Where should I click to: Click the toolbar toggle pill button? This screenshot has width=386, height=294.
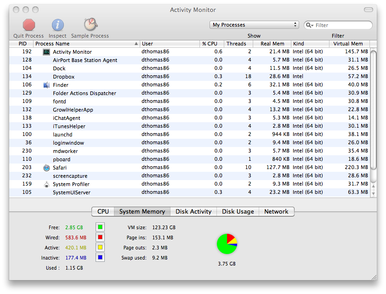point(368,10)
